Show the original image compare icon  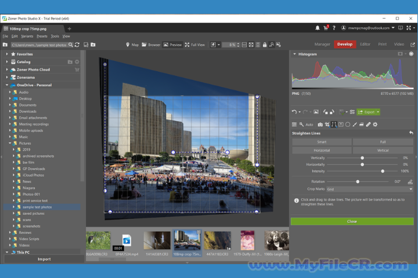(x=316, y=112)
